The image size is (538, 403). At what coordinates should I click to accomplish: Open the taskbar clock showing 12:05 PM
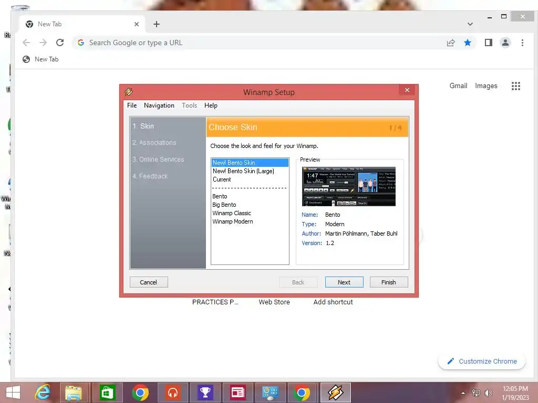tap(515, 393)
